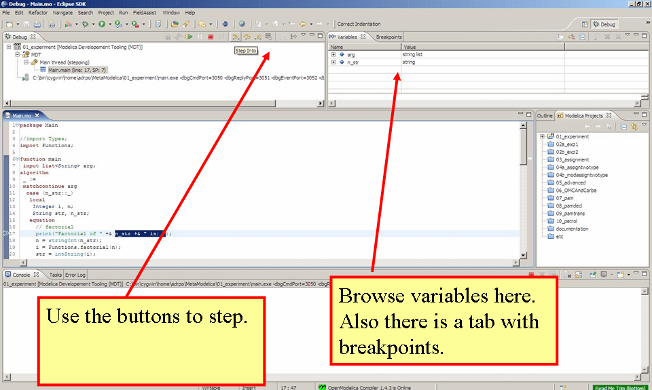The image size is (652, 390).
Task: Click the Step Into debug button
Action: coord(234,37)
